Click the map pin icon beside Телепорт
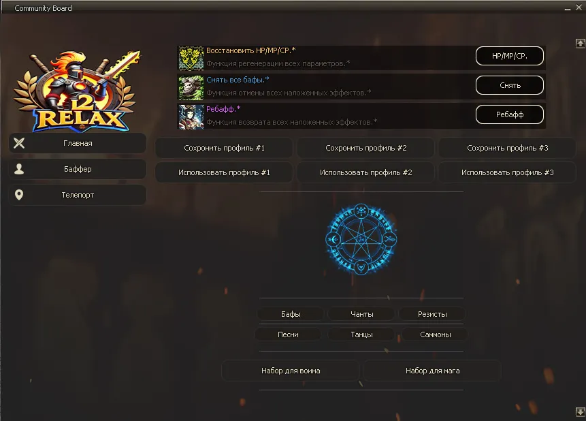The image size is (586, 421). pyautogui.click(x=19, y=195)
